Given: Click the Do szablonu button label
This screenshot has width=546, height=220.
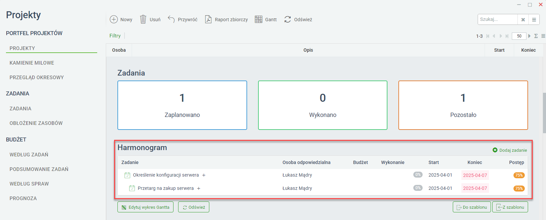Looking at the screenshot, I should tap(475, 207).
